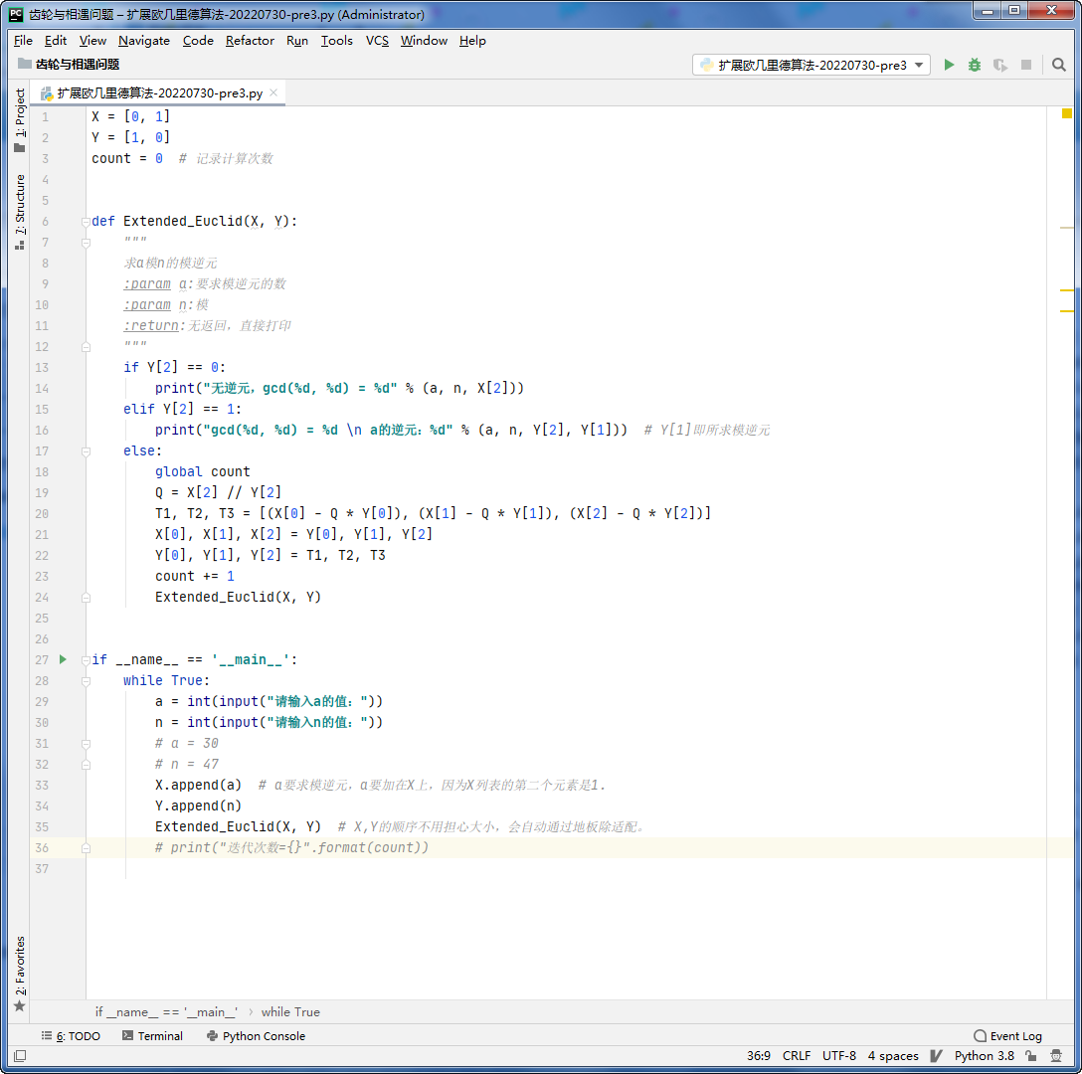Open the Refactor menu

[250, 41]
